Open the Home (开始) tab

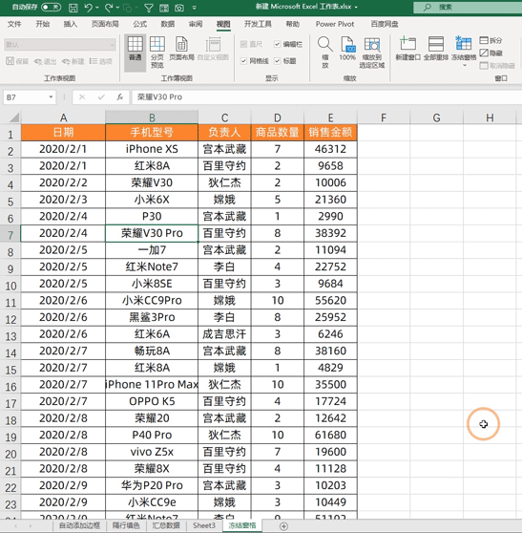[x=43, y=24]
